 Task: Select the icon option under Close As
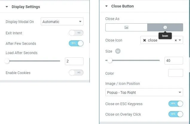pyautogui.click(x=165, y=27)
